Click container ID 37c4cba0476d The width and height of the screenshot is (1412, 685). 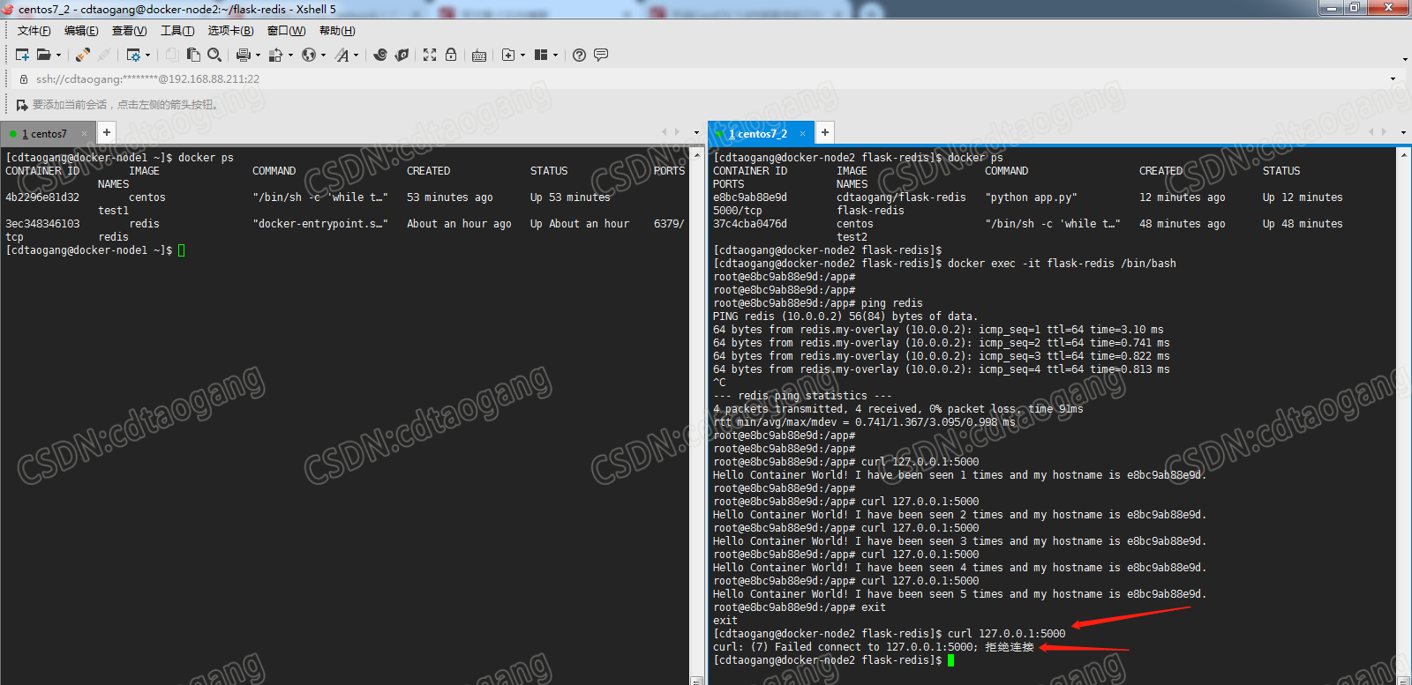pos(750,224)
